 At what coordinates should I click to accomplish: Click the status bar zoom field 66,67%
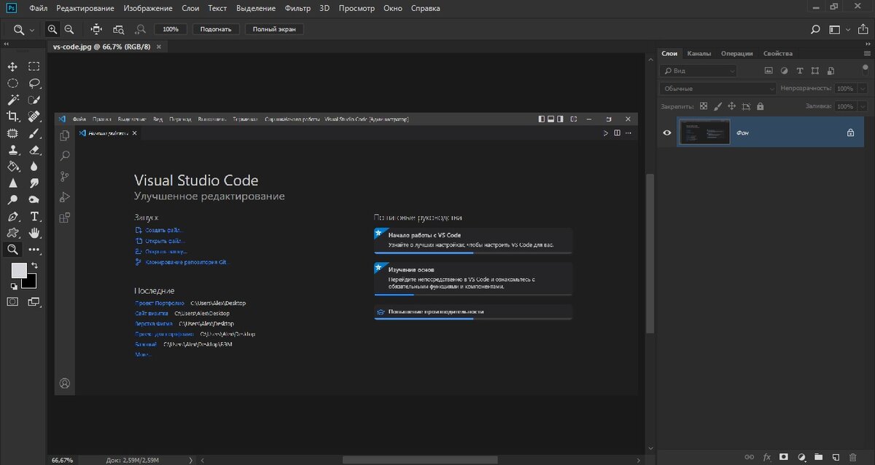tap(62, 460)
